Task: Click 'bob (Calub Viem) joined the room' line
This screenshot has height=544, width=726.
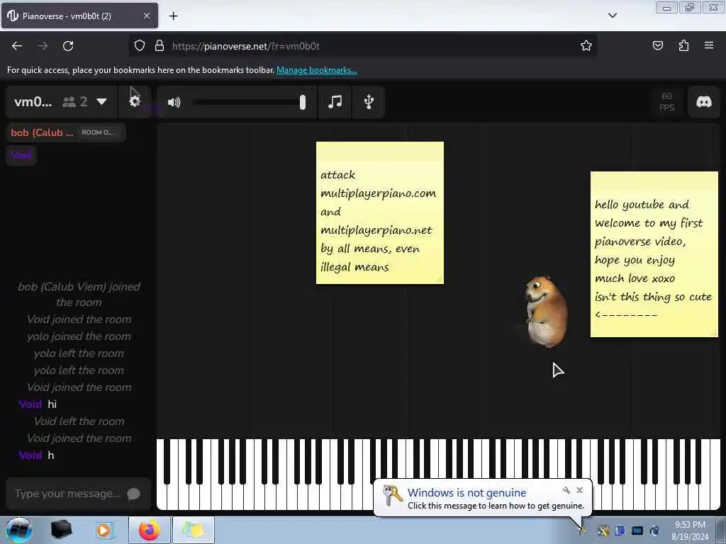Action: click(x=79, y=294)
